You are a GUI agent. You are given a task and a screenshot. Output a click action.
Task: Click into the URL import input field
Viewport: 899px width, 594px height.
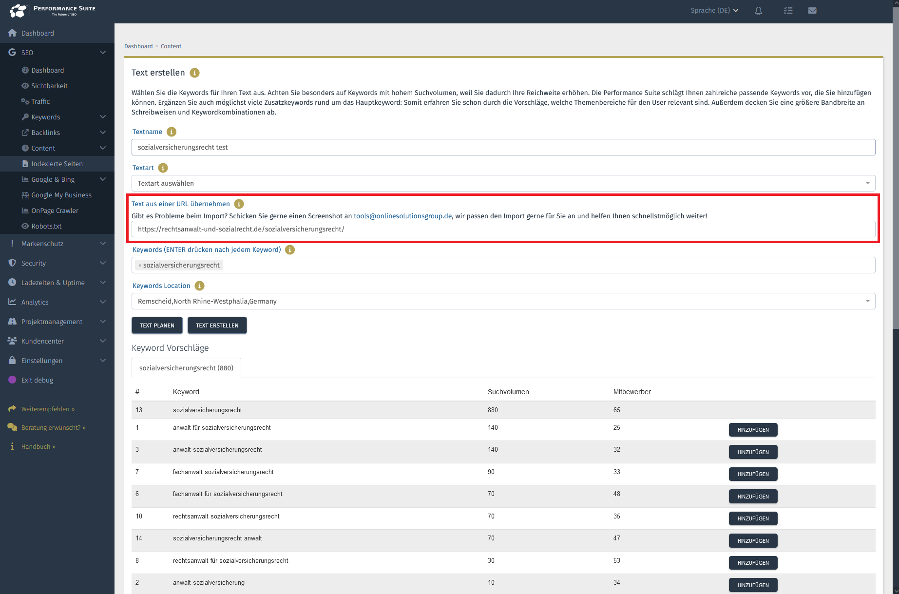[503, 229]
